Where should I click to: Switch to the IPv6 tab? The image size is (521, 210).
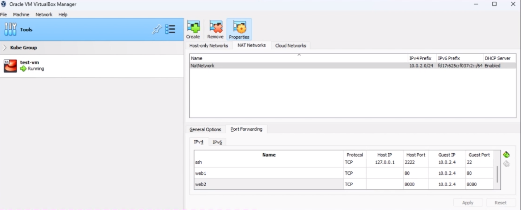click(217, 142)
